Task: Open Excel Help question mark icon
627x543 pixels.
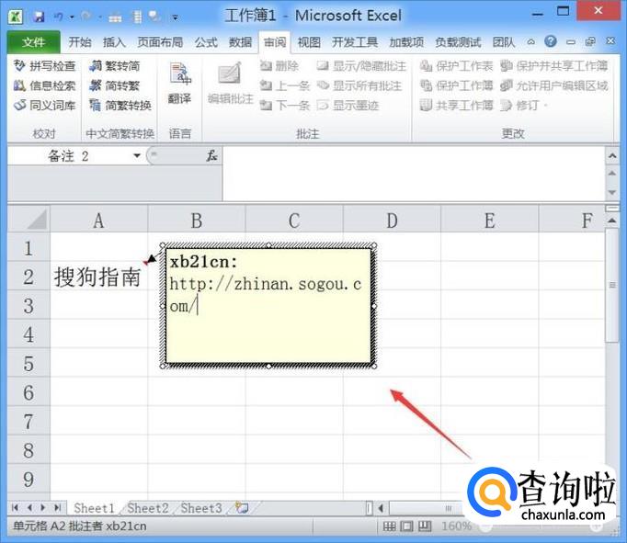Action: point(551,41)
